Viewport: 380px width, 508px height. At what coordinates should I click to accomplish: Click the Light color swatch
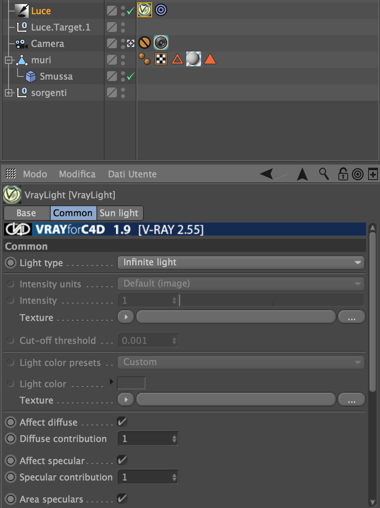(x=131, y=383)
